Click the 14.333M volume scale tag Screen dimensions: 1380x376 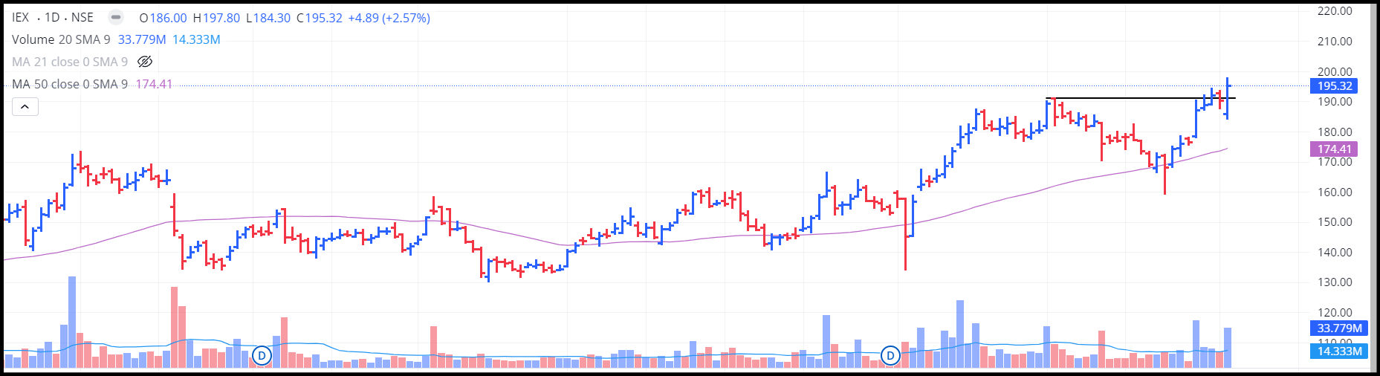[1339, 351]
